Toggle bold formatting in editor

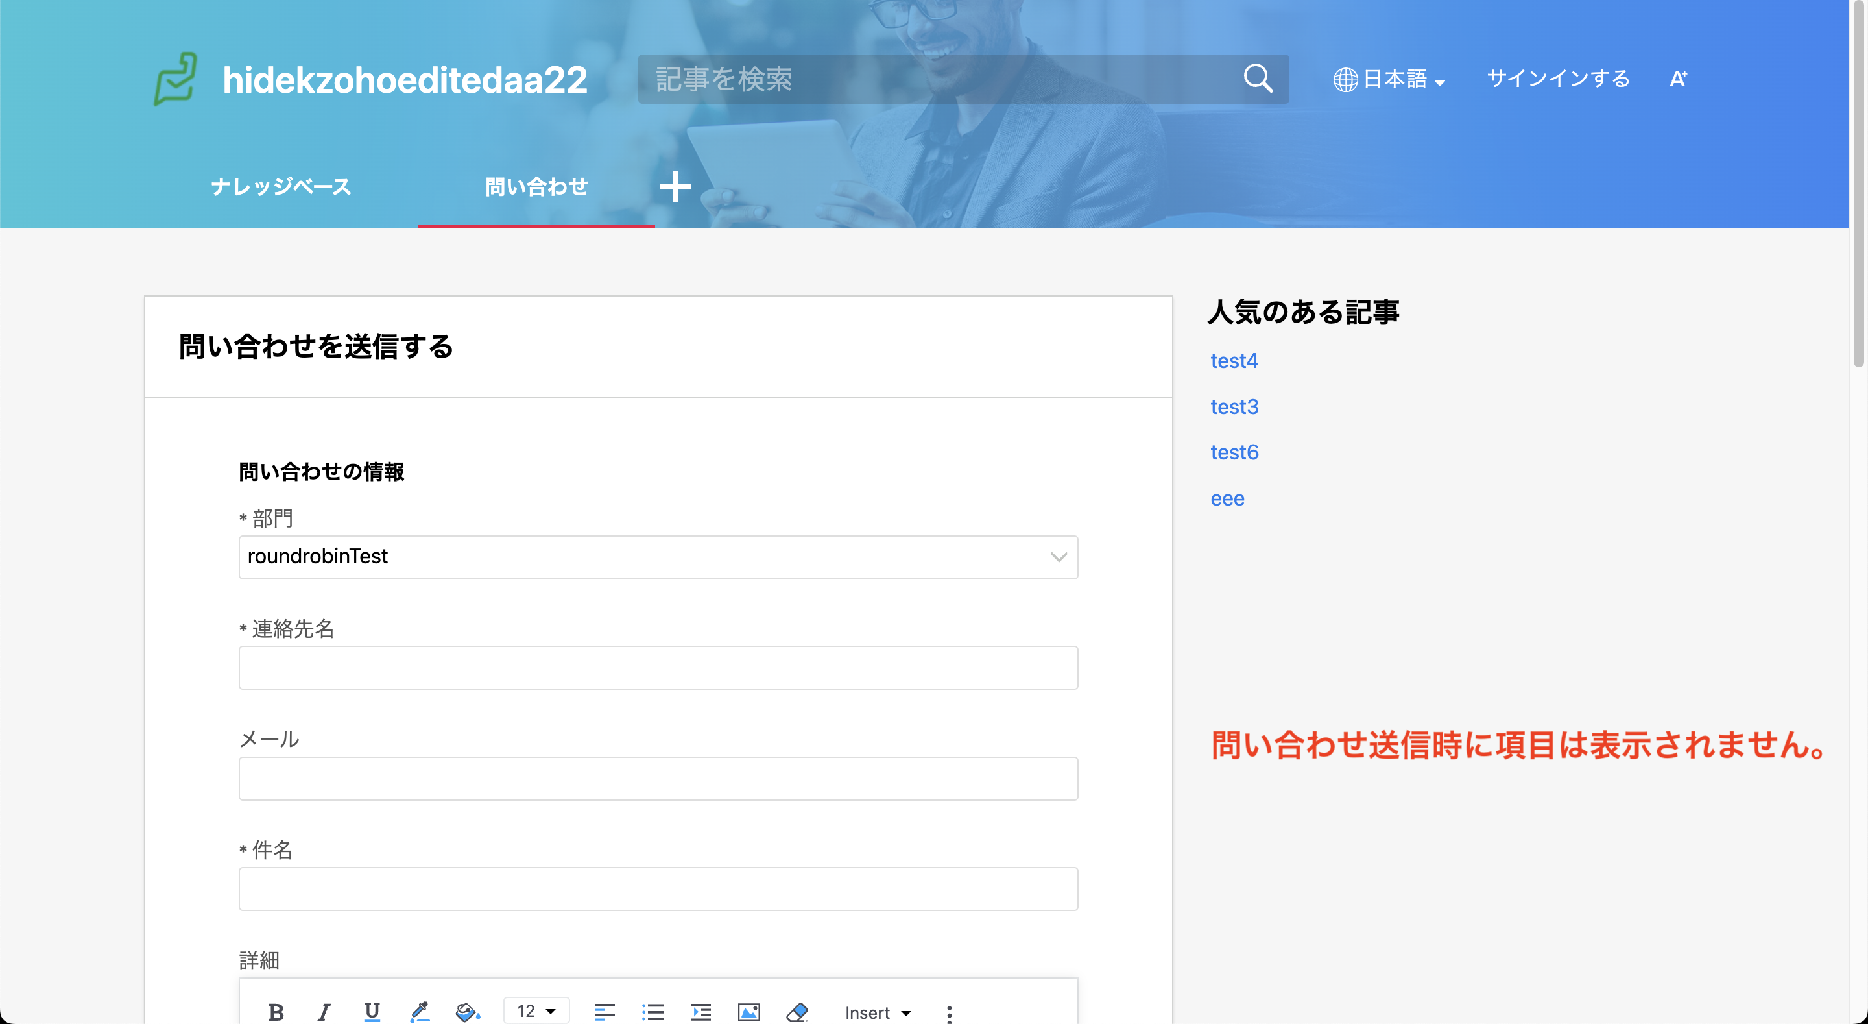(276, 1012)
